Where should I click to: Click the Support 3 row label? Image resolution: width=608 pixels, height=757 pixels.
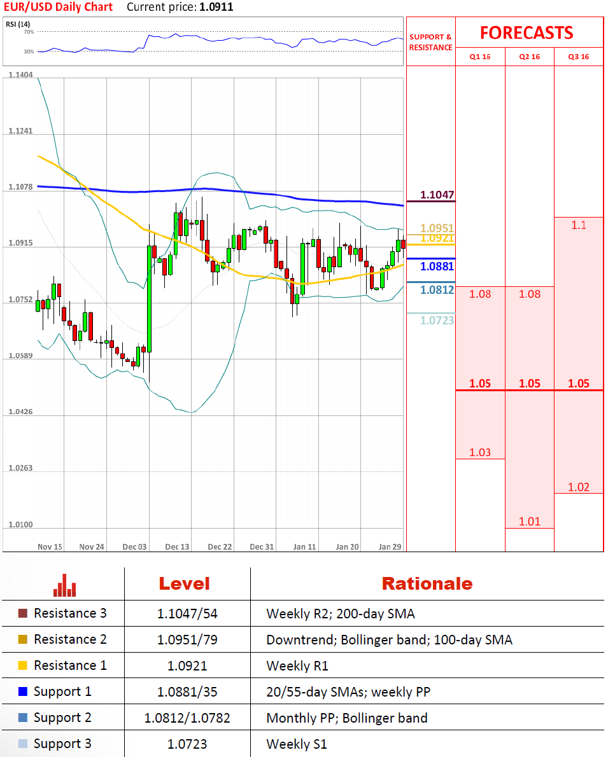click(x=62, y=744)
